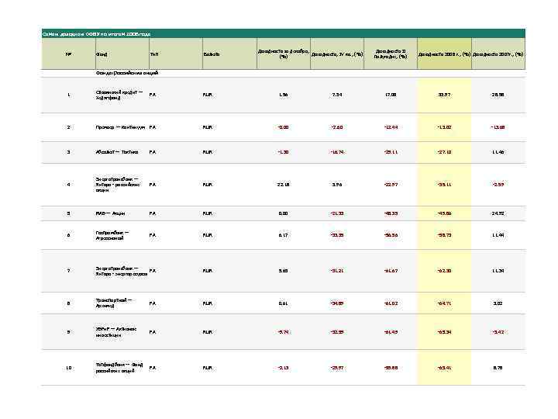Click the RUR currency cell in row 8
The height and width of the screenshot is (419, 558).
(x=208, y=303)
